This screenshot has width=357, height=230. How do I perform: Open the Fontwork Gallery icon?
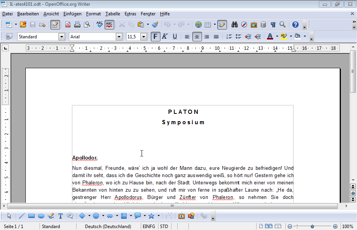click(x=182, y=216)
